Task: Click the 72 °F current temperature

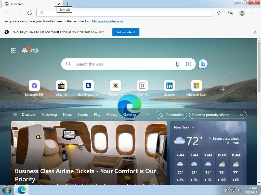Action: click(194, 141)
